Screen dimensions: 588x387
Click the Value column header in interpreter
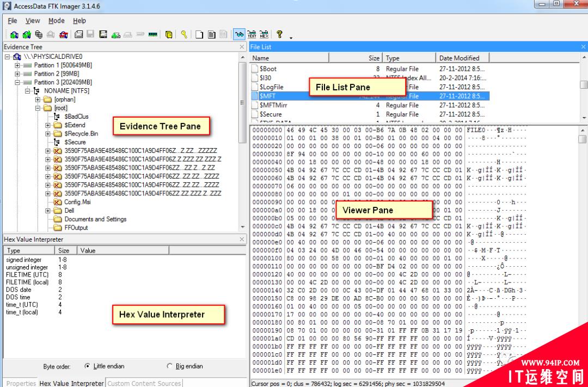pos(123,250)
